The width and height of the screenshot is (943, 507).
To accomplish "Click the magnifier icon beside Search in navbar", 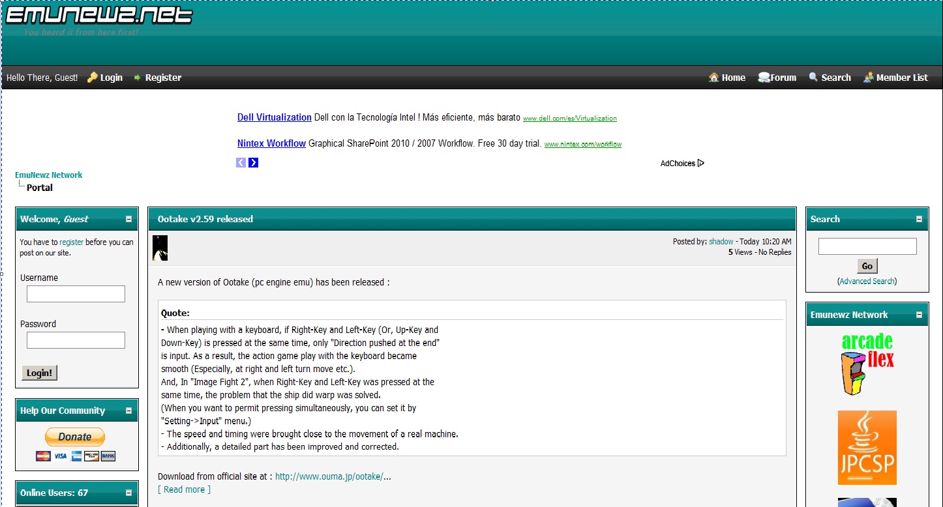I will pyautogui.click(x=813, y=77).
